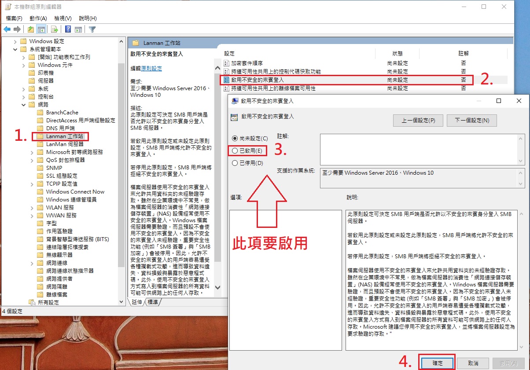Click the policy icon beside 加密套件順序
The image size is (530, 370).
coord(227,63)
